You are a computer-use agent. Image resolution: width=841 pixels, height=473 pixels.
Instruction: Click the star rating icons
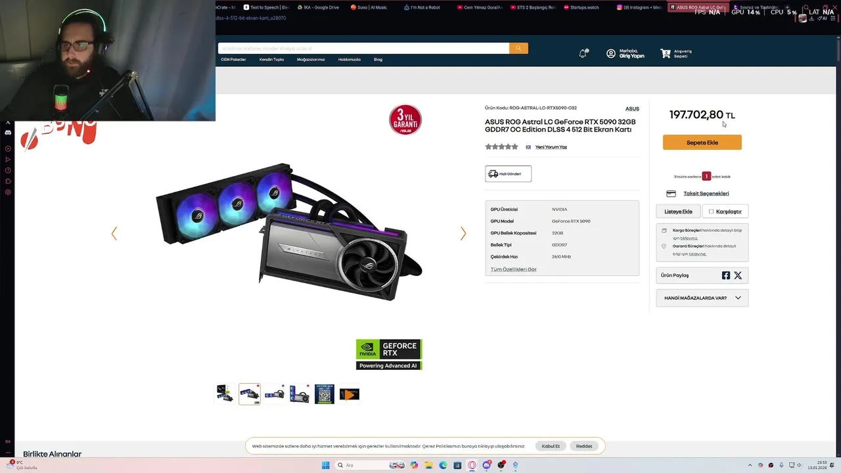pyautogui.click(x=501, y=147)
